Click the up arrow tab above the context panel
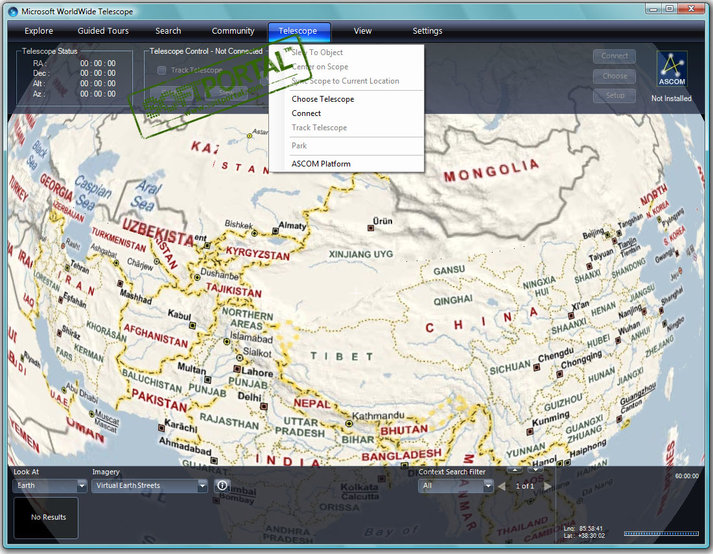The image size is (713, 554). (514, 469)
